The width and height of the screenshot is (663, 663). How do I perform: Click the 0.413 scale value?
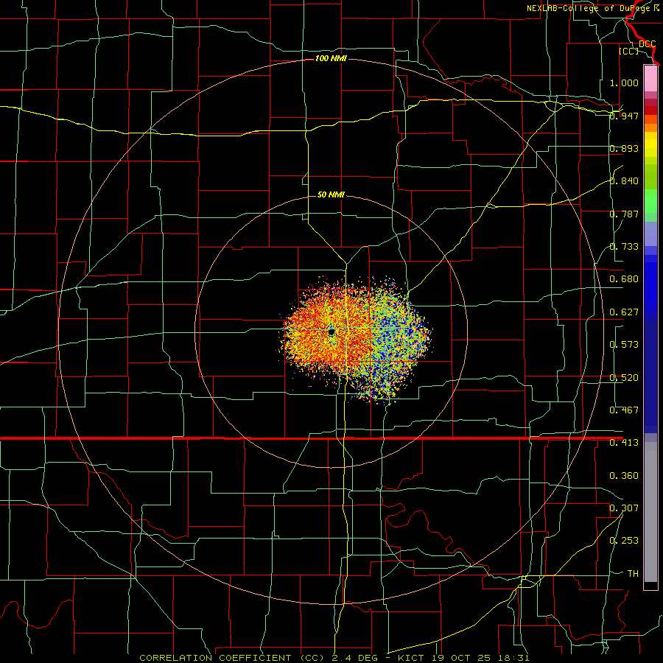624,443
